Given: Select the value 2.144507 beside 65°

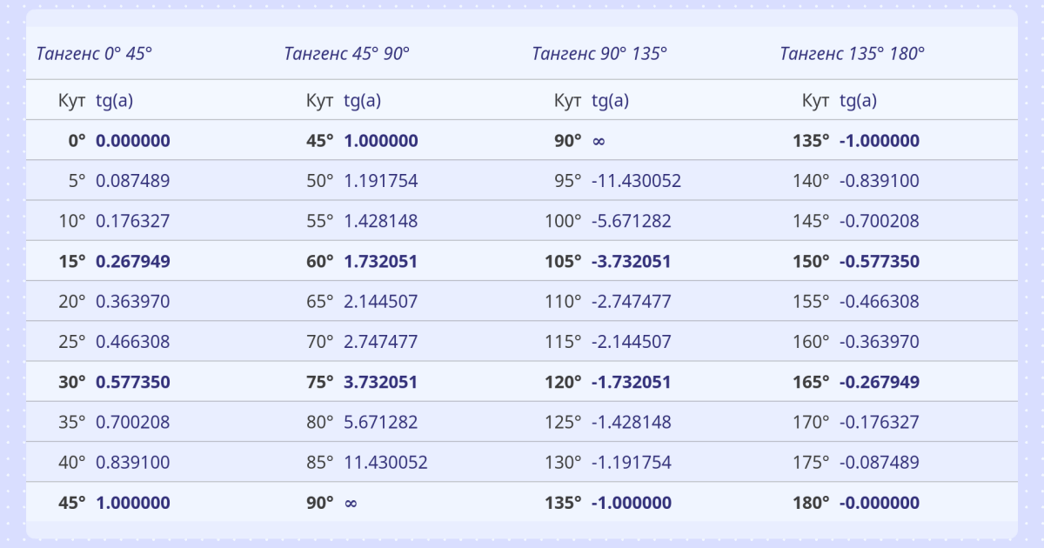Looking at the screenshot, I should click(380, 302).
